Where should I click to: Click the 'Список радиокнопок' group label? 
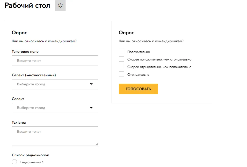point(30,155)
